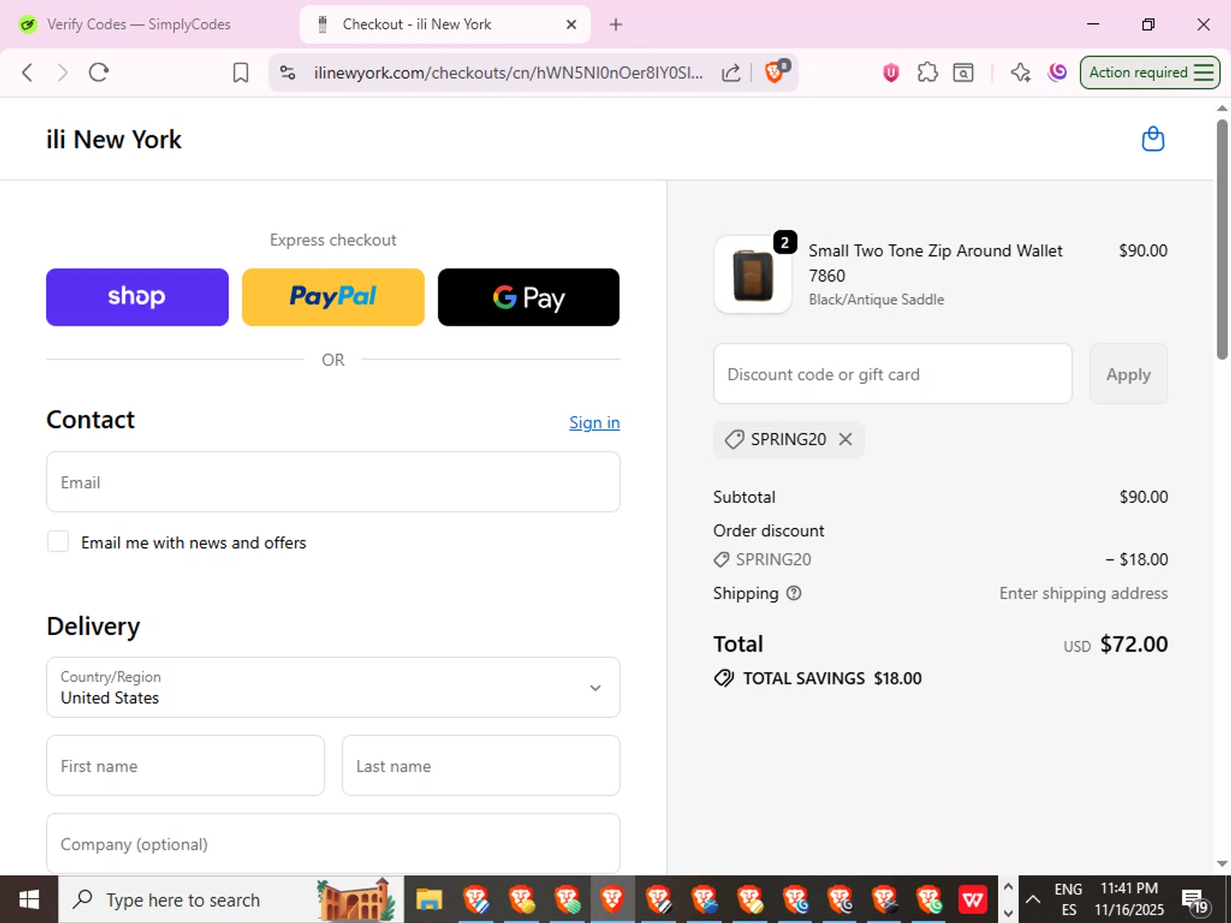Click the Delivery section heading
Image resolution: width=1231 pixels, height=923 pixels.
pyautogui.click(x=94, y=626)
